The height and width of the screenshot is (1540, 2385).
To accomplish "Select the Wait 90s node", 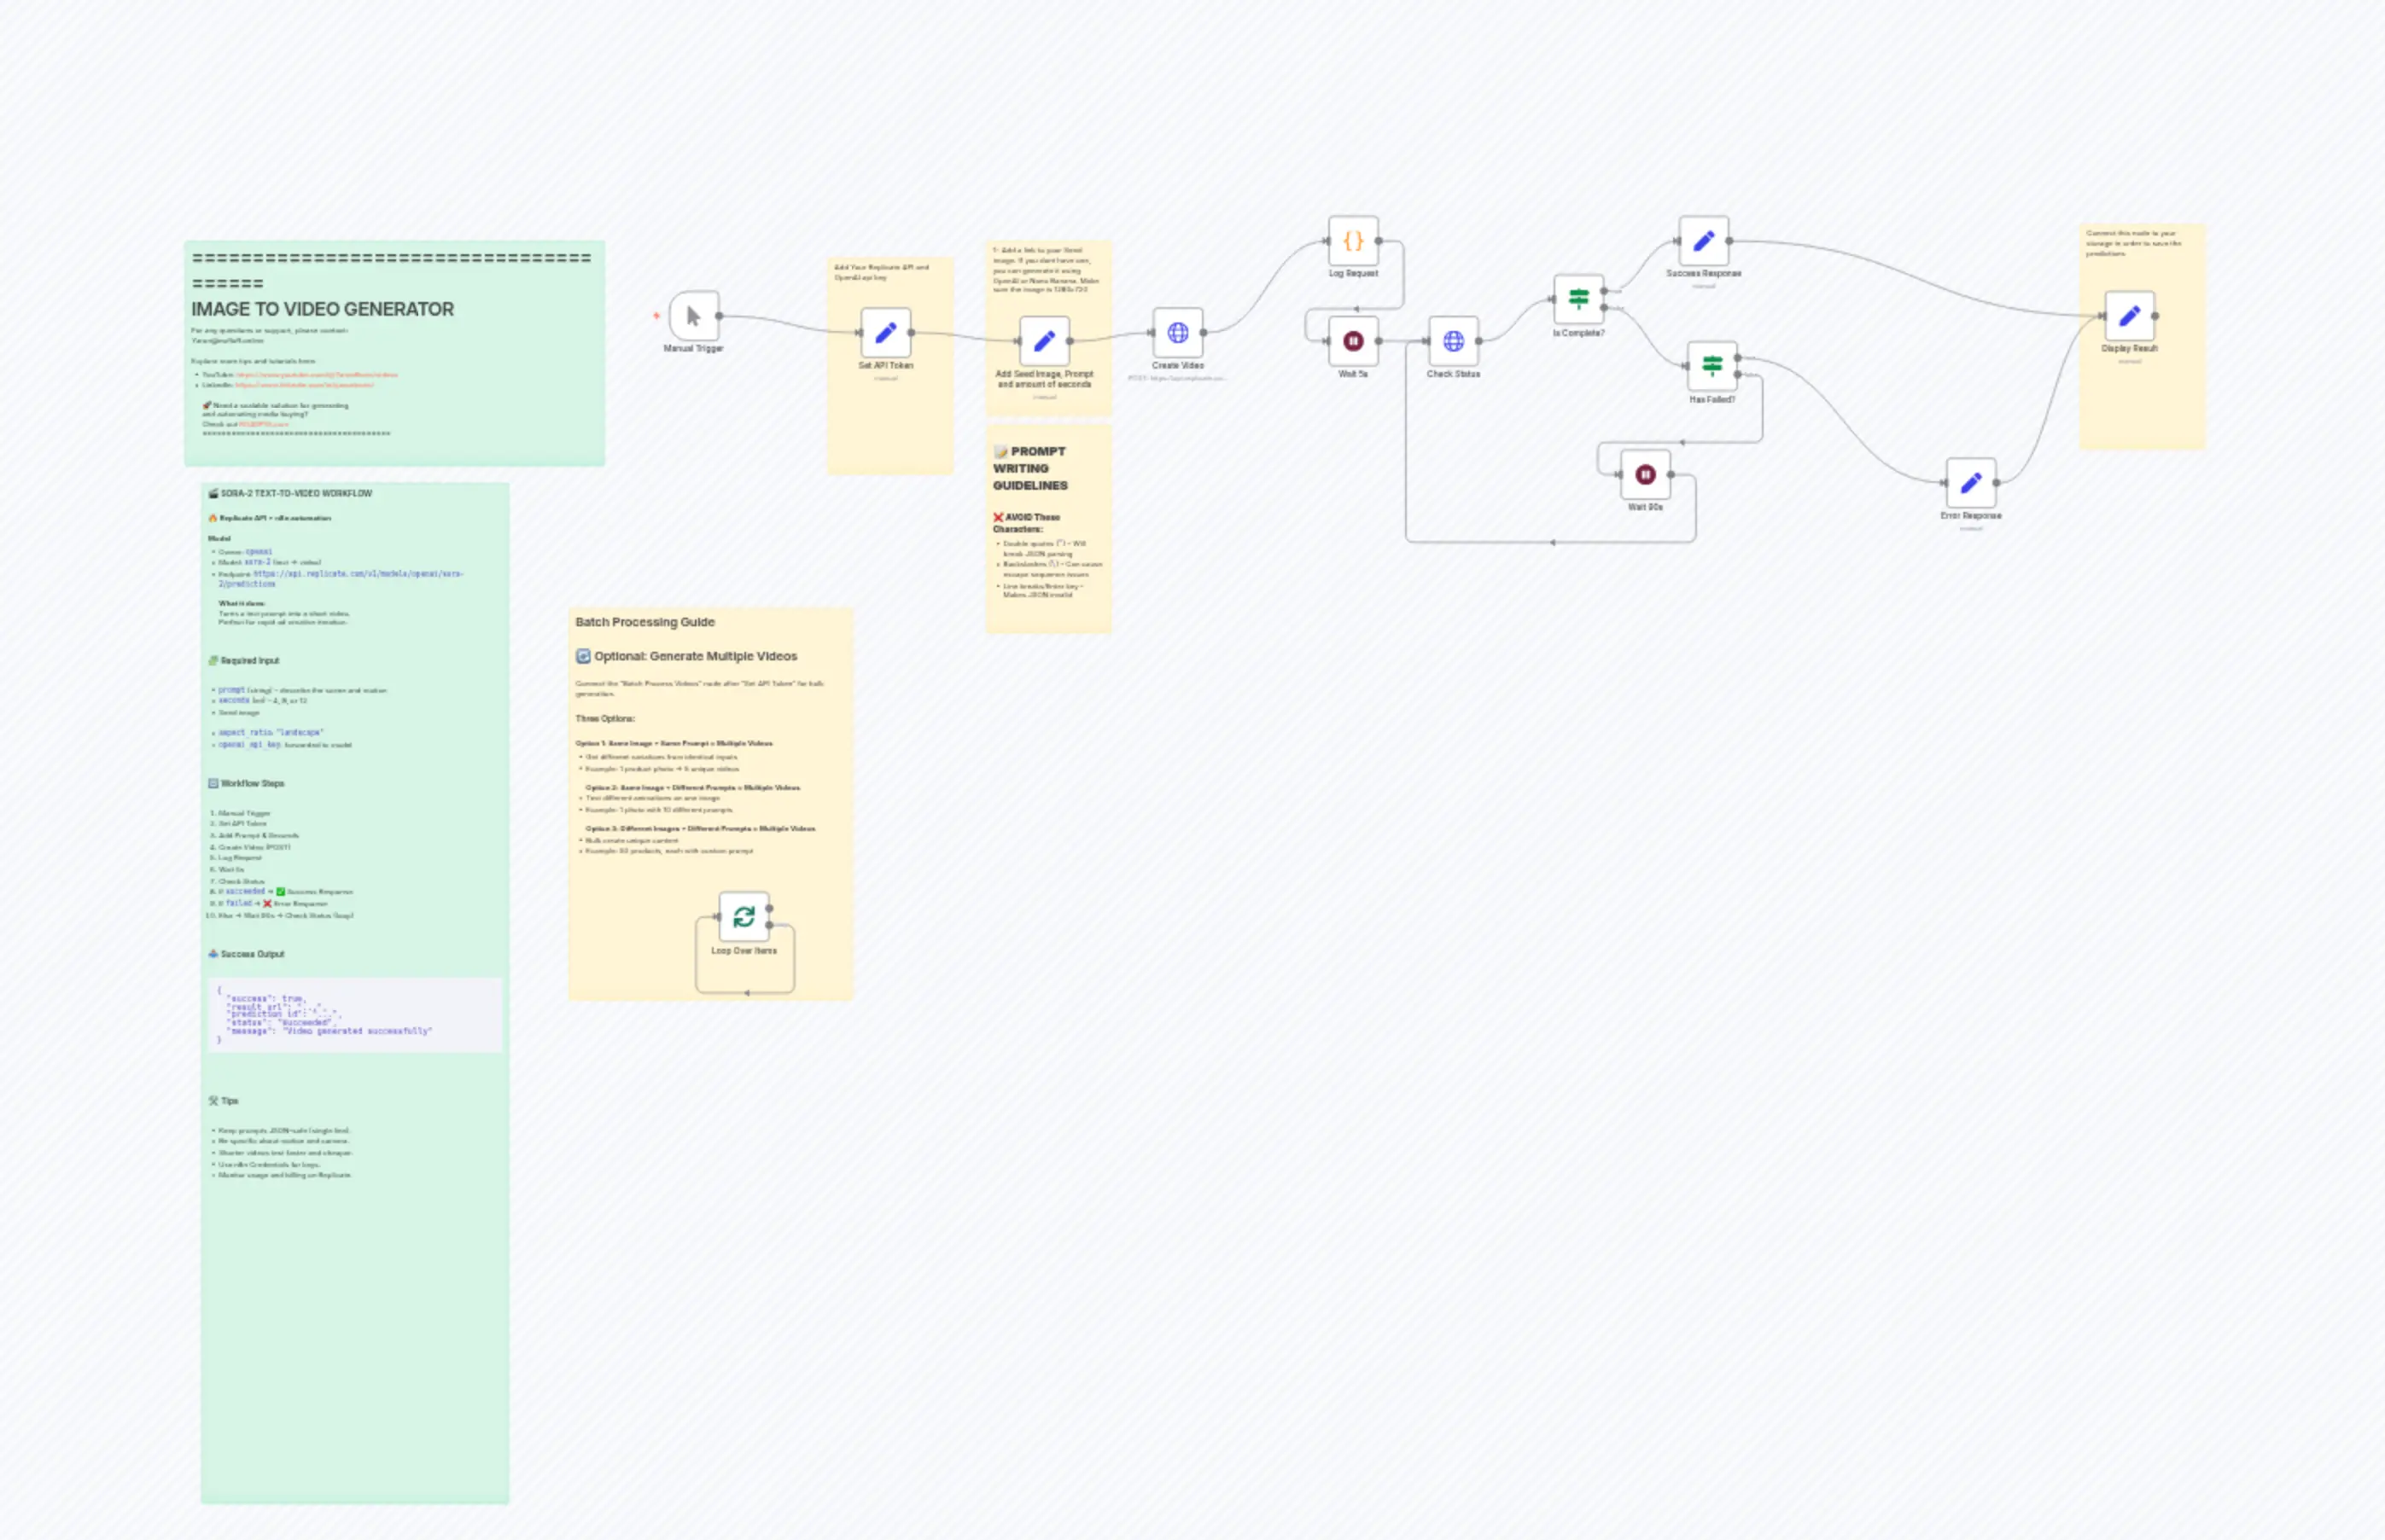I will (1645, 474).
